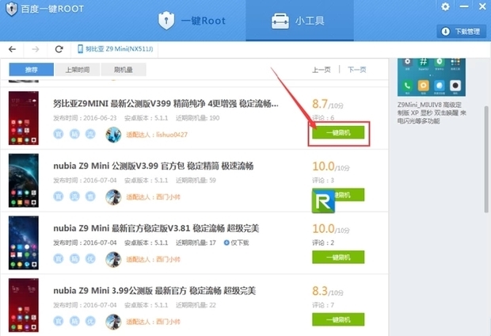Click 评论：3 for V3.99 官方包
The height and width of the screenshot is (336, 491).
pyautogui.click(x=323, y=180)
